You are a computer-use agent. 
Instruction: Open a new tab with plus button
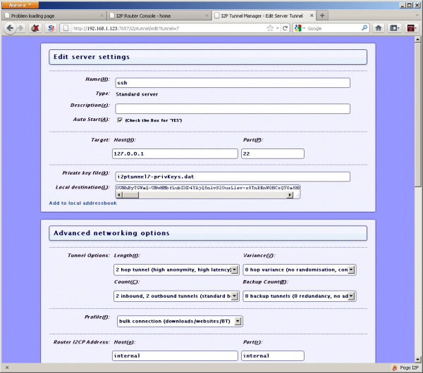coord(322,15)
